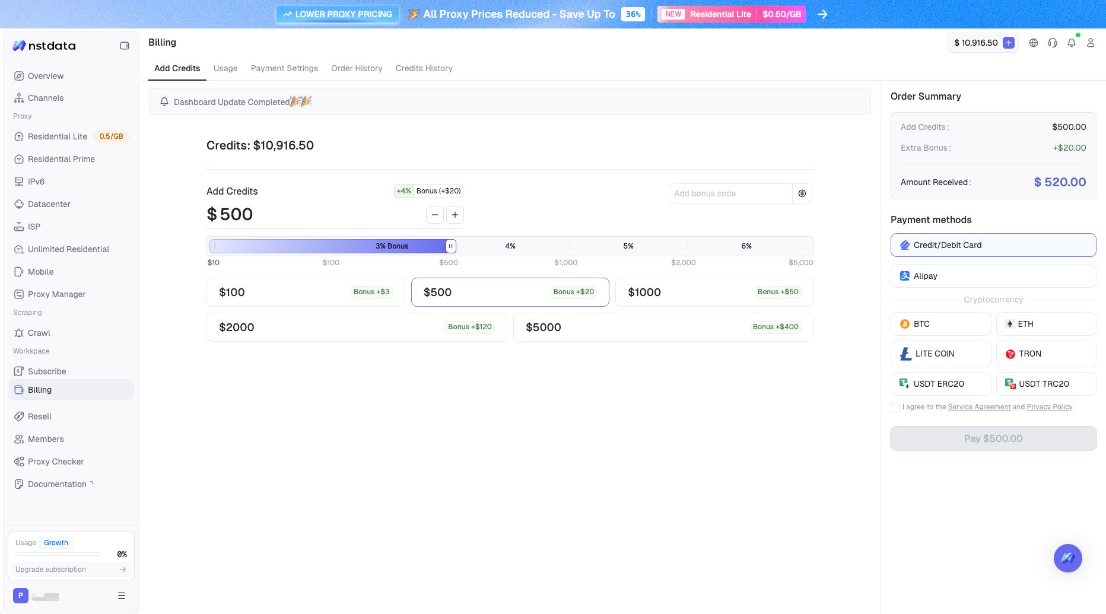The image size is (1106, 614).
Task: Open Residential Lite proxy page
Action: coord(72,136)
